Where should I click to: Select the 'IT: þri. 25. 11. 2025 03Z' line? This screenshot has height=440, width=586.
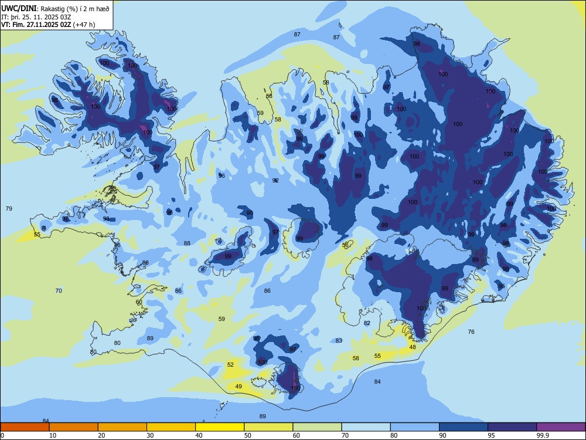(x=36, y=17)
